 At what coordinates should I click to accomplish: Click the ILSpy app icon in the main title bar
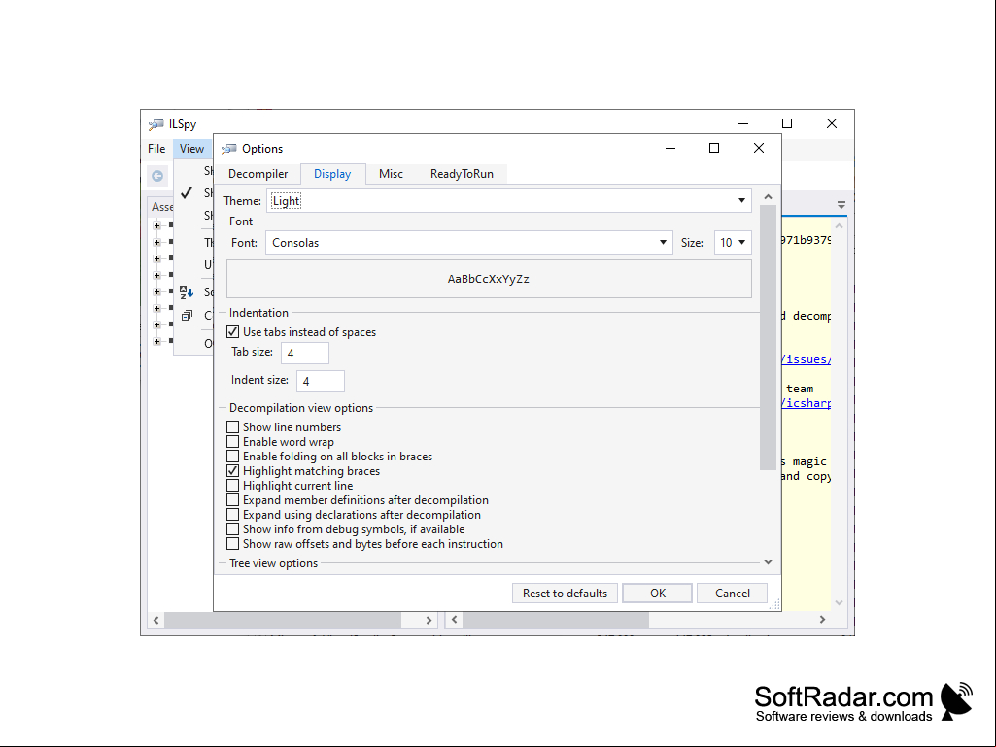pyautogui.click(x=155, y=124)
